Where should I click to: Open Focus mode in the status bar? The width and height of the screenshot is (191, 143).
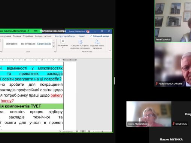point(66,131)
